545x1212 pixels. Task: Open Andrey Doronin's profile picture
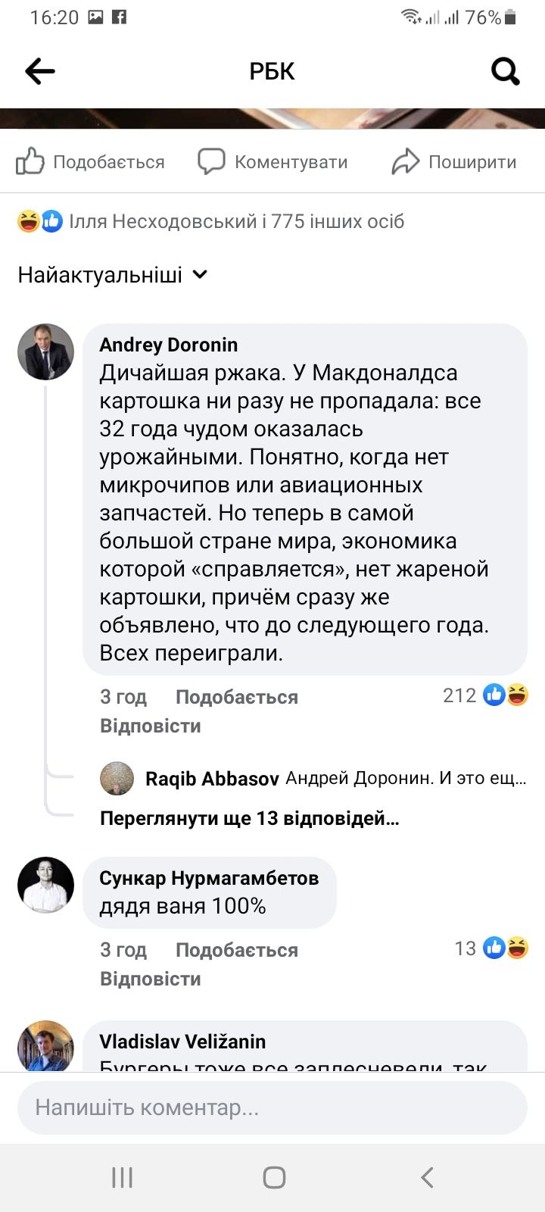(x=45, y=351)
